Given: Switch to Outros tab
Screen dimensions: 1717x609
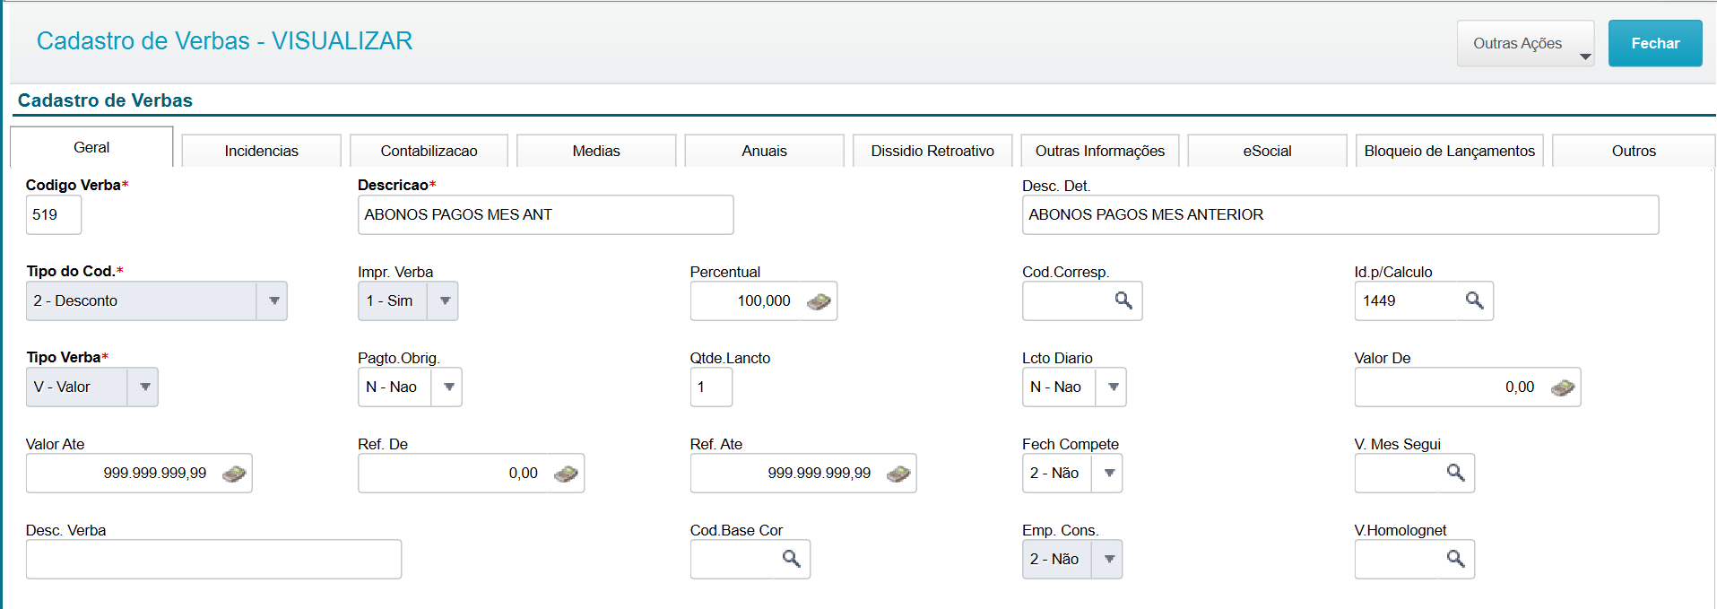Looking at the screenshot, I should tap(1634, 151).
